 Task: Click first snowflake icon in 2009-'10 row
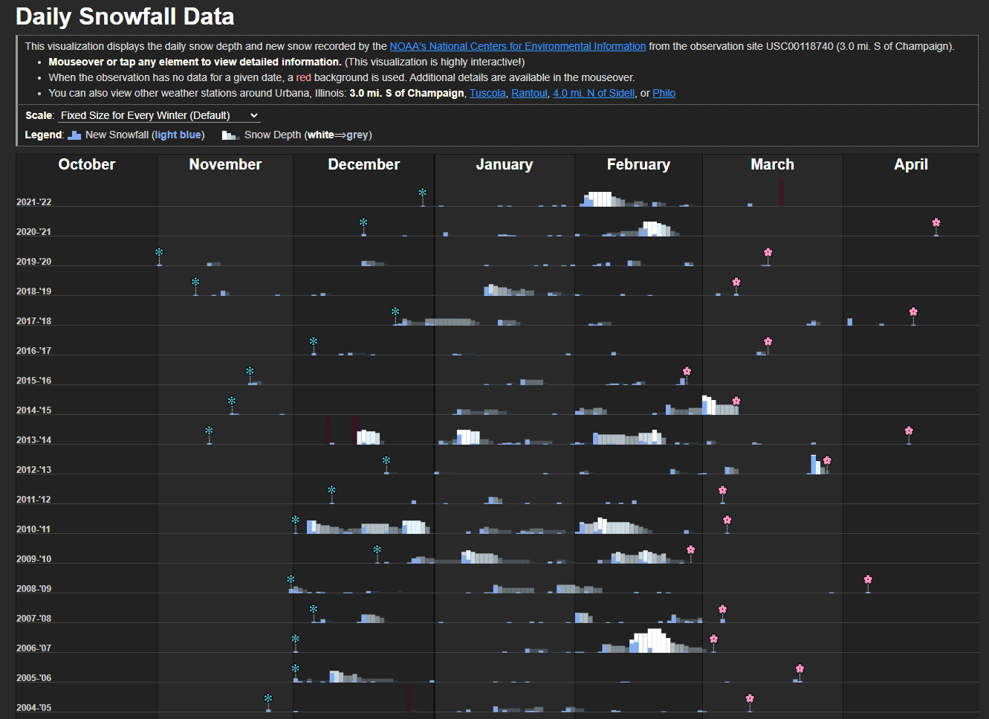click(x=377, y=550)
